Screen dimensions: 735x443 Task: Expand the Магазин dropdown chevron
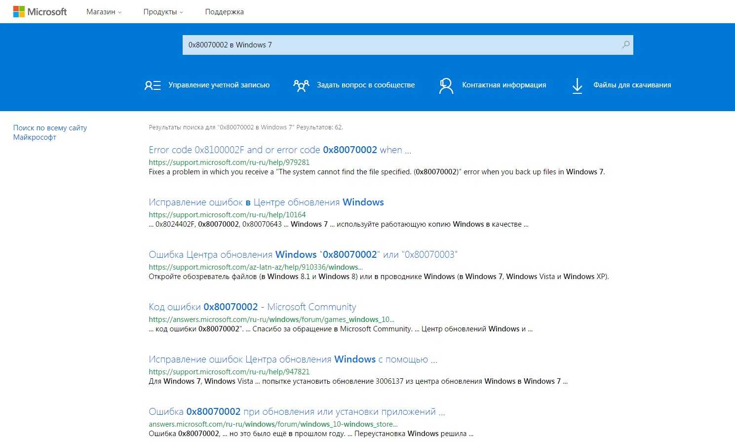tap(119, 12)
